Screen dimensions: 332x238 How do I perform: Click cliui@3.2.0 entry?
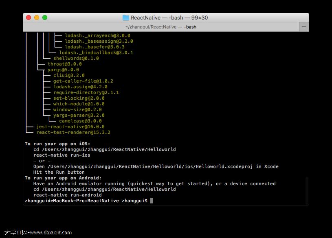pos(69,76)
